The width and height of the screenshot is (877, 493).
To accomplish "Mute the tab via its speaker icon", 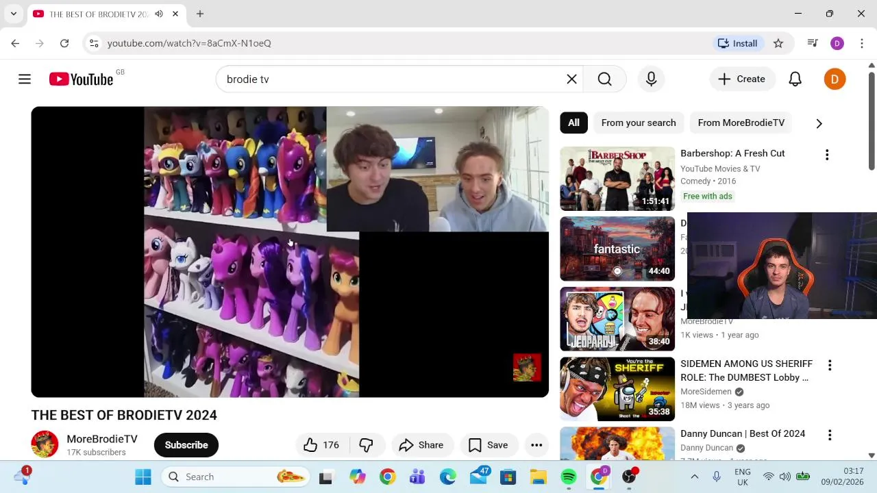I will tap(159, 14).
